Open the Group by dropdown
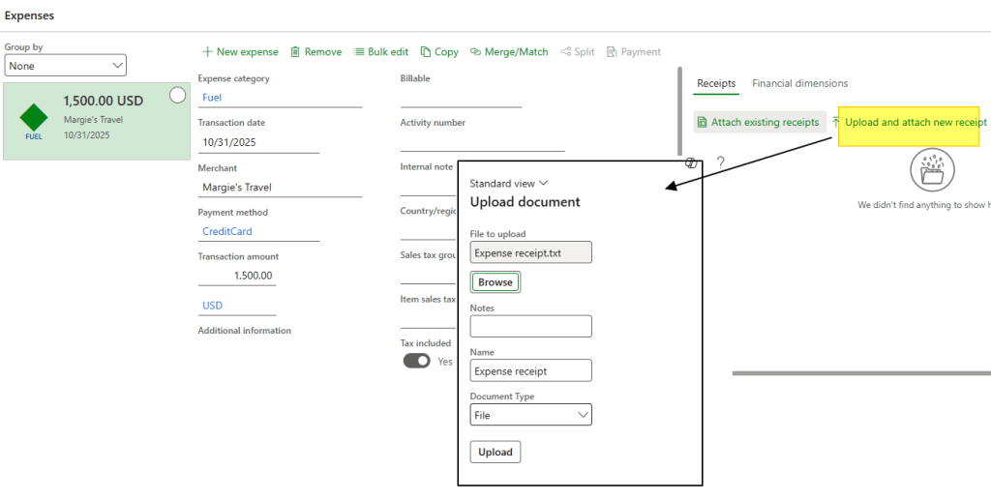991x499 pixels. click(66, 66)
